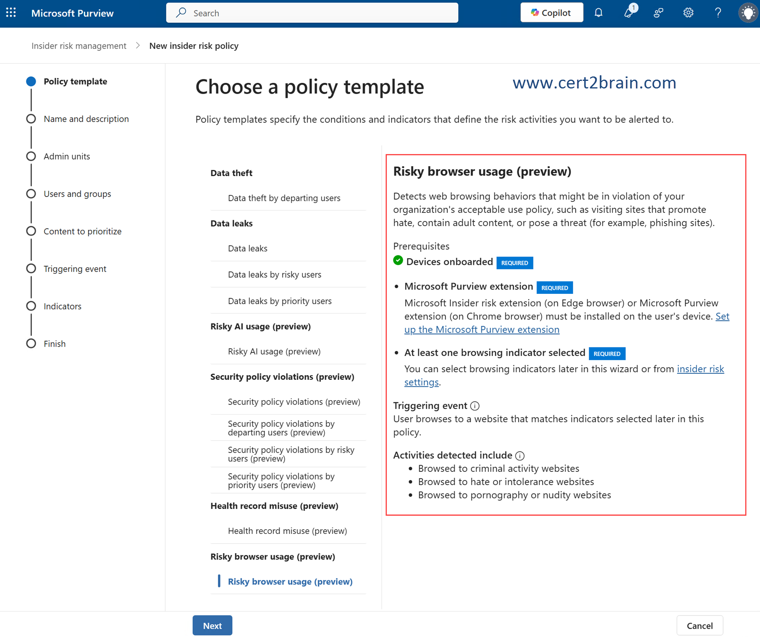Click the Copilot button

pyautogui.click(x=552, y=13)
